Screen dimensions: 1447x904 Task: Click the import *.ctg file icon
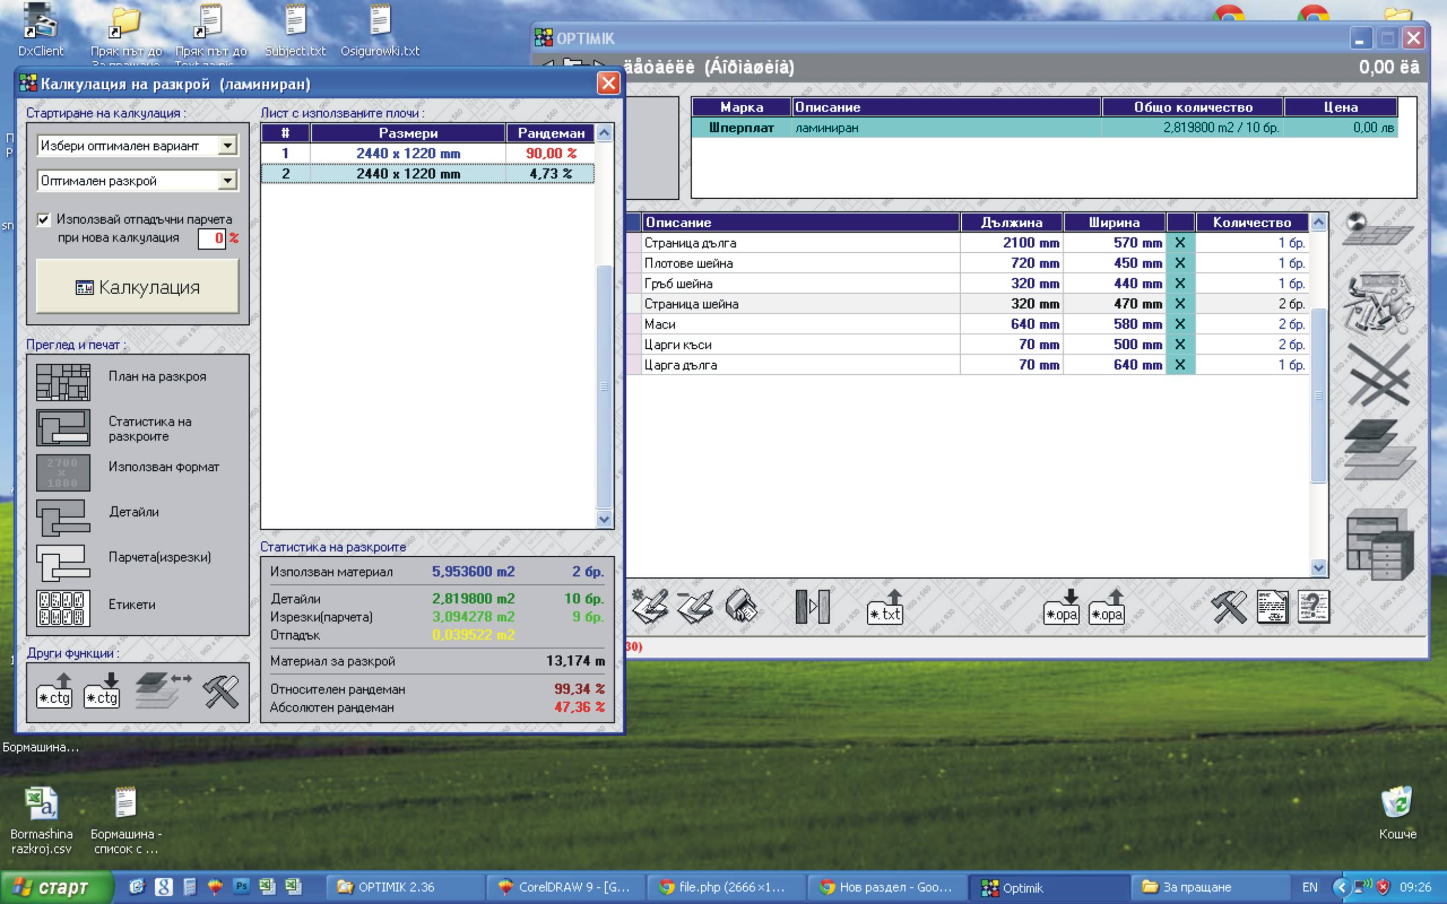click(101, 691)
